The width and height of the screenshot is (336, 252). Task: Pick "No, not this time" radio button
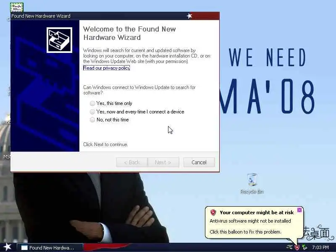(x=92, y=120)
